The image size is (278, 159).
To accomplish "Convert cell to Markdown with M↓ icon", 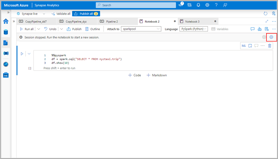I will pos(244,46).
